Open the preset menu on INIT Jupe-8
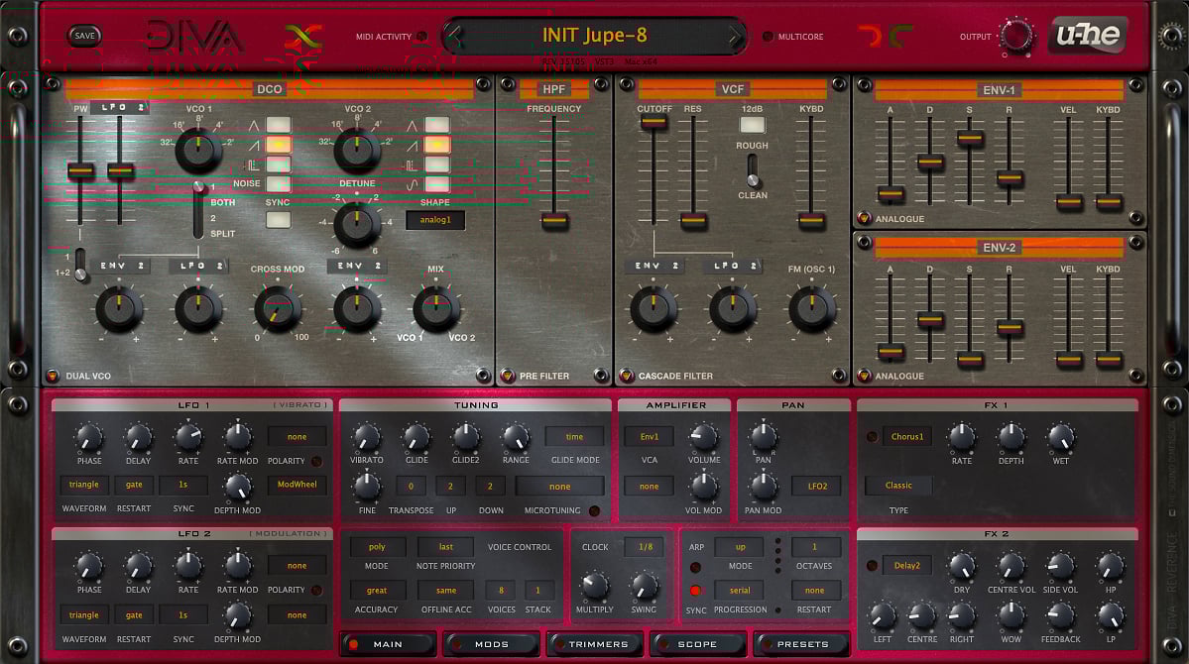Image resolution: width=1189 pixels, height=664 pixels. click(595, 35)
